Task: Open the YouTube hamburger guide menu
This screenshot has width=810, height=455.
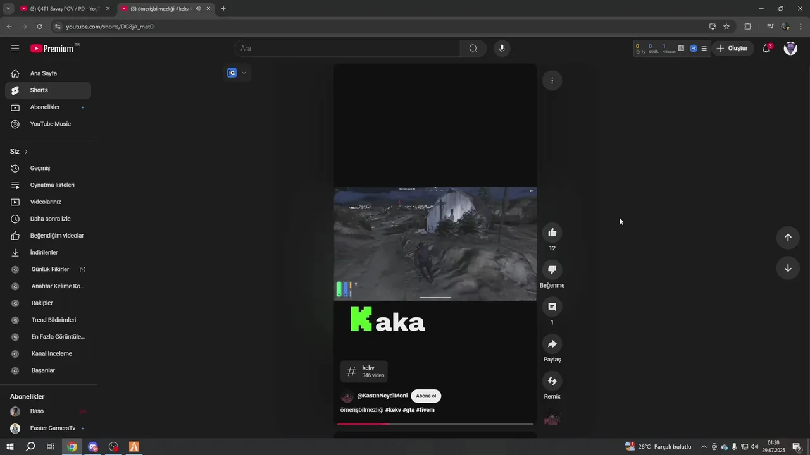Action: 15,49
